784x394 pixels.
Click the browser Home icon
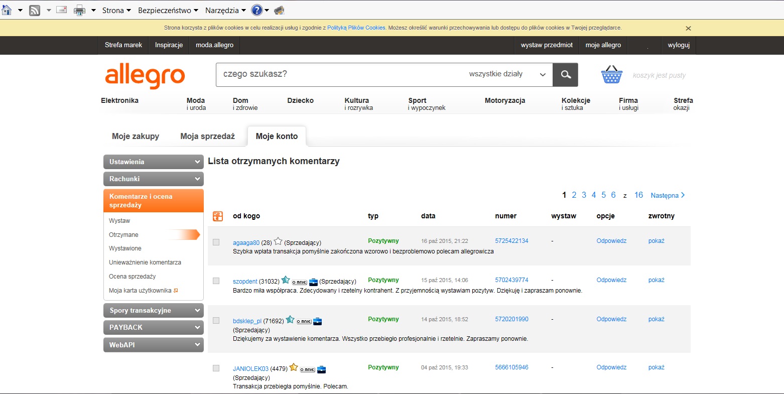tap(7, 10)
